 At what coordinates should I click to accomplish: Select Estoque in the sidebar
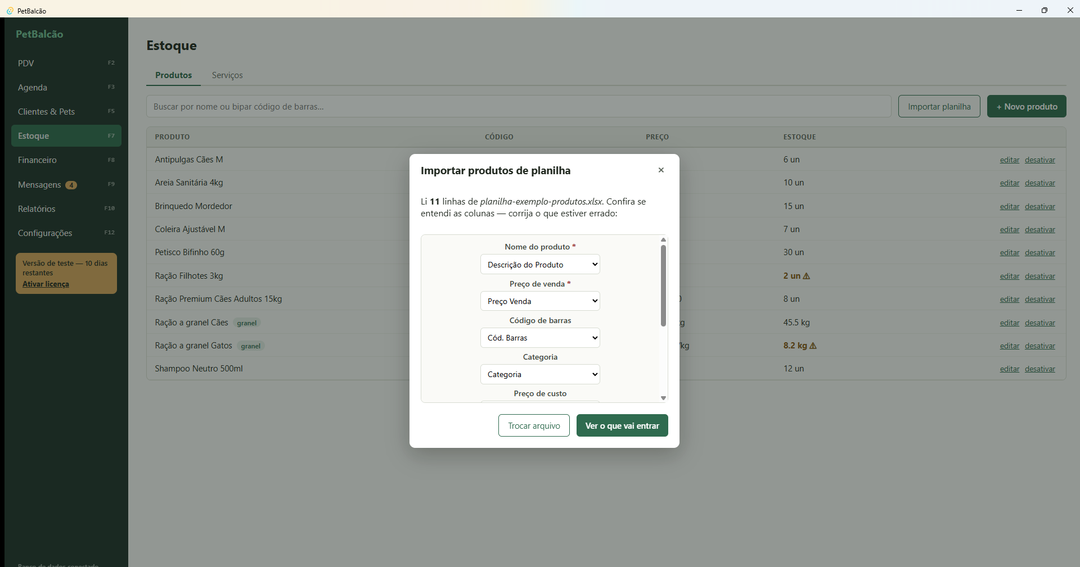66,136
